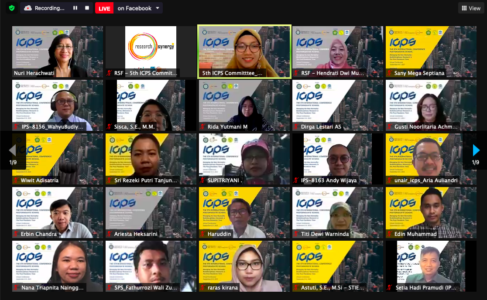Stop the meeting recording

point(87,8)
